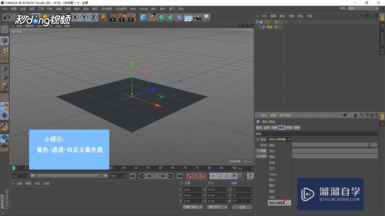Screen dimensions: 385x216
Task: Open the 通道 channel combo box
Action: tap(279, 139)
